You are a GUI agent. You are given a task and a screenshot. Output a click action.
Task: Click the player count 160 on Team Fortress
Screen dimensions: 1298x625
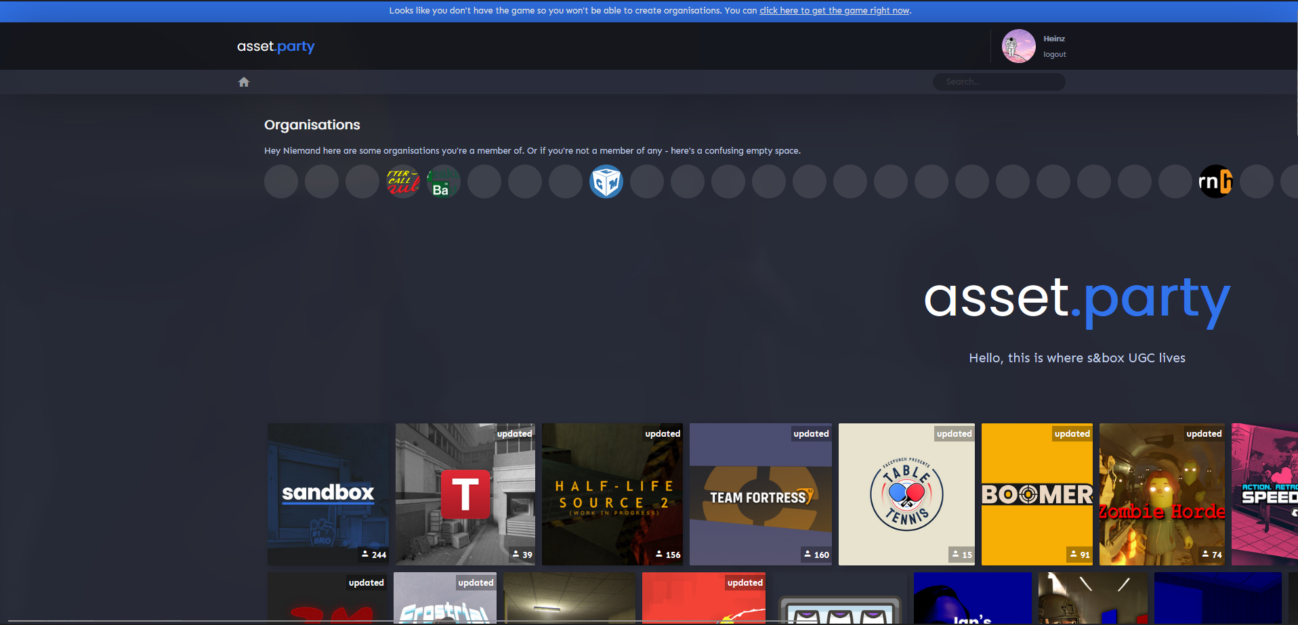pos(816,555)
